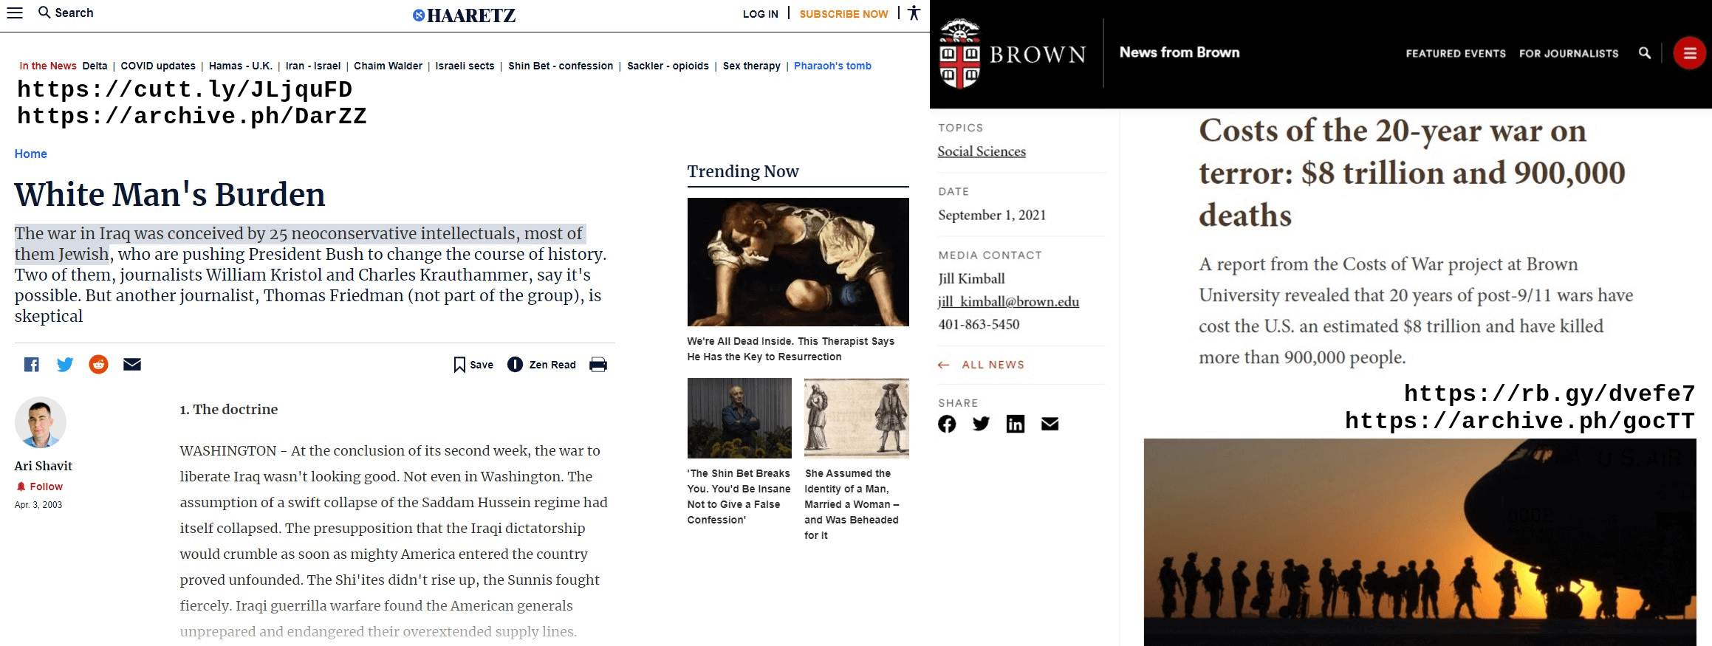
Task: Click SUBSCRIBE NOW on Haaretz
Action: pos(843,14)
